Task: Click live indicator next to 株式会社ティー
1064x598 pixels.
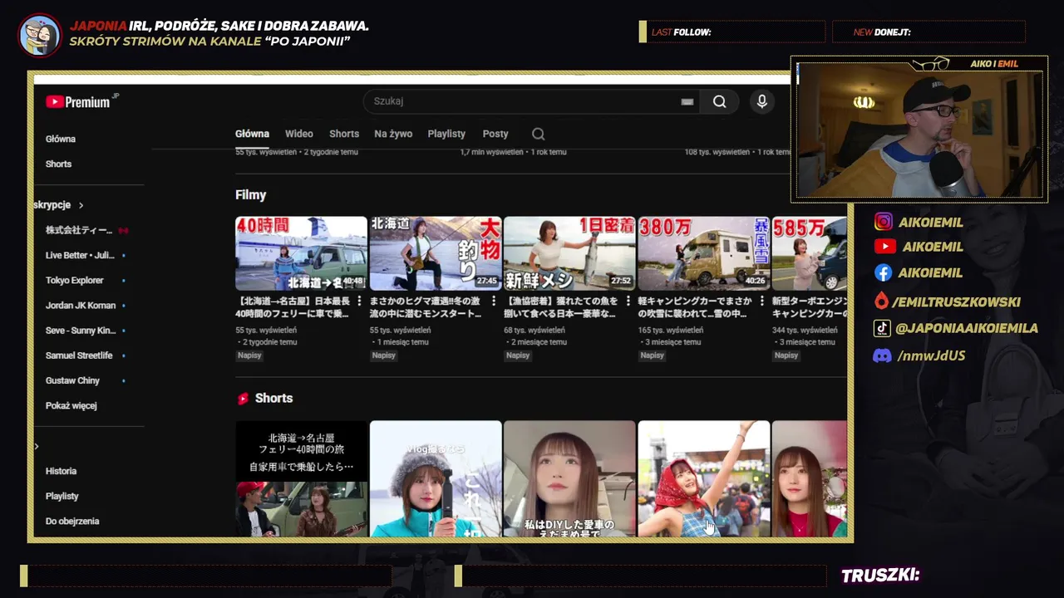Action: click(x=123, y=230)
